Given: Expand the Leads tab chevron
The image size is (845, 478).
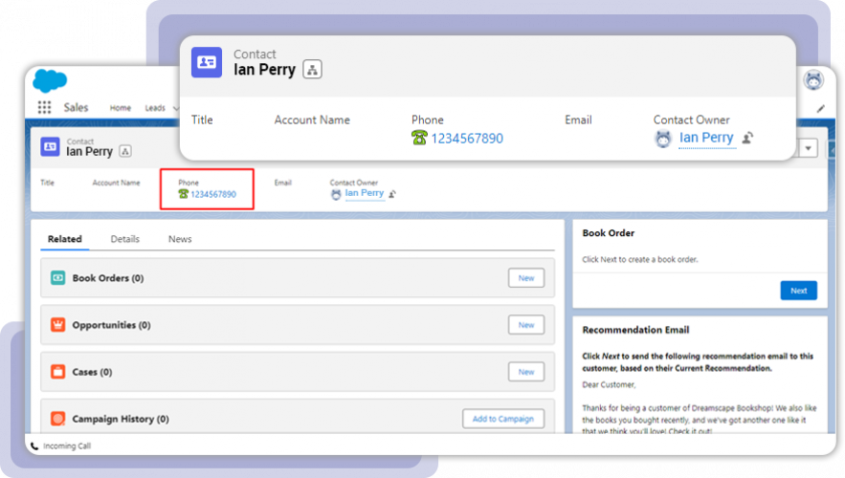Looking at the screenshot, I should click(176, 108).
